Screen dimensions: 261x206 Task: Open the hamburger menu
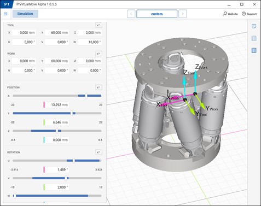5,14
